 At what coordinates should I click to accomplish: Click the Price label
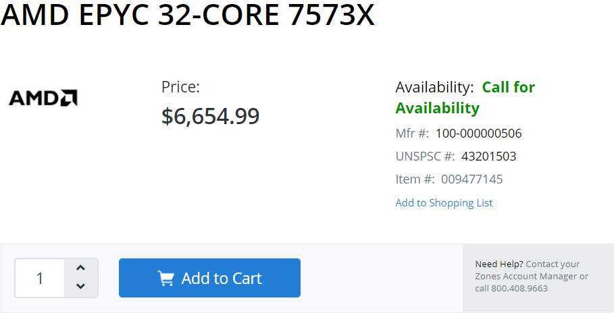(180, 87)
